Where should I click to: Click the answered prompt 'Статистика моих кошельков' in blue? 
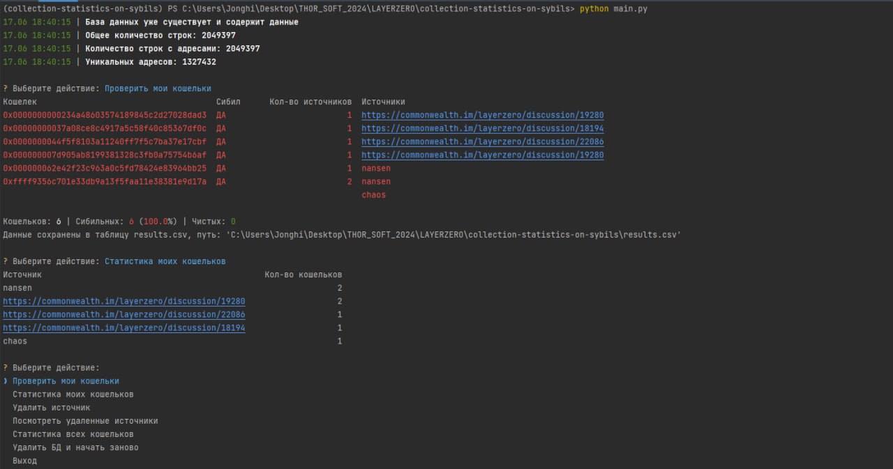165,261
